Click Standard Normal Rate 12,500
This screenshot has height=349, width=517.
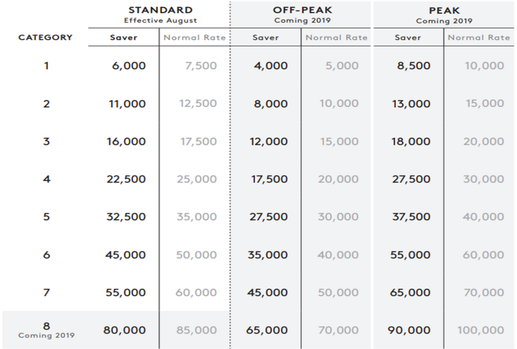[x=198, y=104]
